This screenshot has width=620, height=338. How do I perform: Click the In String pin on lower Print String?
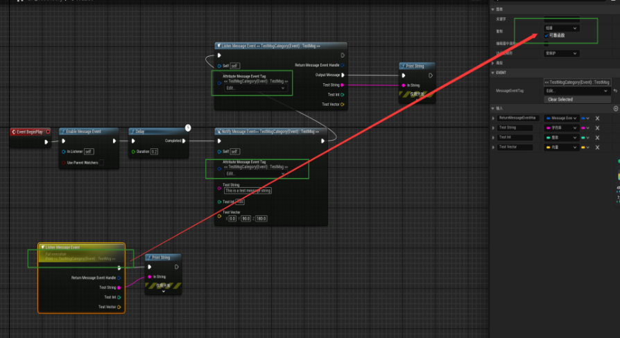tap(150, 277)
